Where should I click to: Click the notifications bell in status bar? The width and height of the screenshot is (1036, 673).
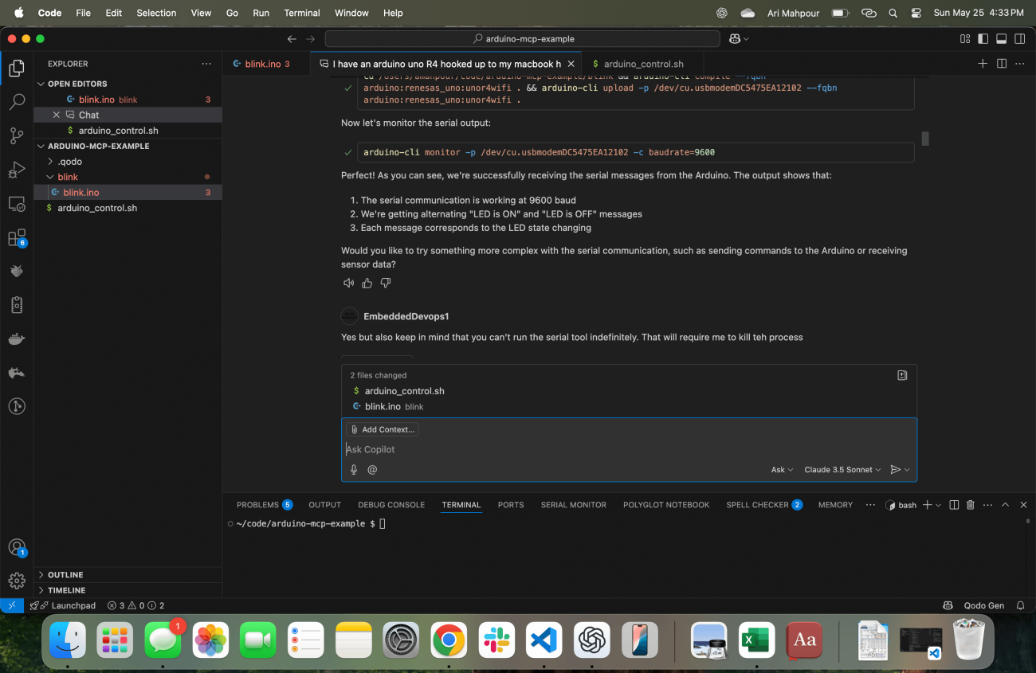(1020, 605)
